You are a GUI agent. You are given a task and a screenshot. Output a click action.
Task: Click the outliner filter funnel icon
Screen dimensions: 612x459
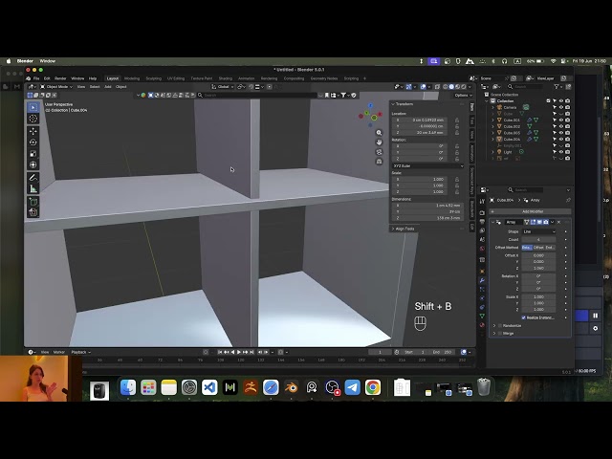(x=557, y=87)
